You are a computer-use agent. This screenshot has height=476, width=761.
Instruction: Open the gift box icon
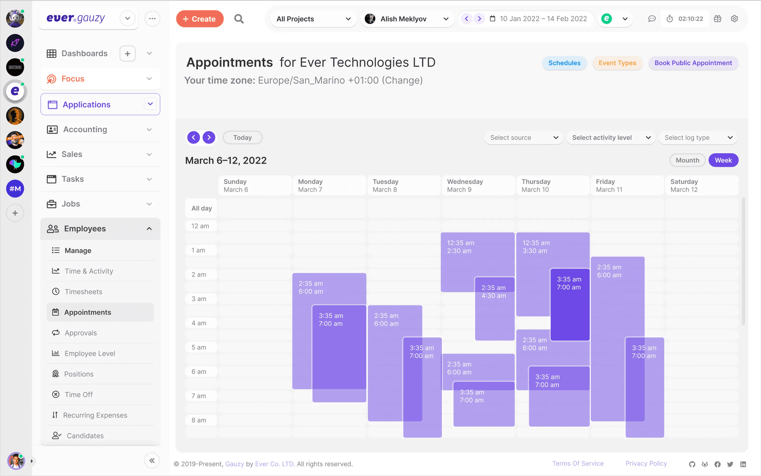click(x=717, y=19)
